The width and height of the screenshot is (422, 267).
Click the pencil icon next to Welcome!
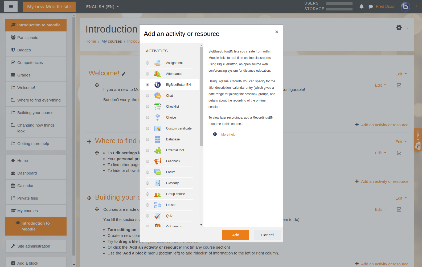click(x=124, y=74)
